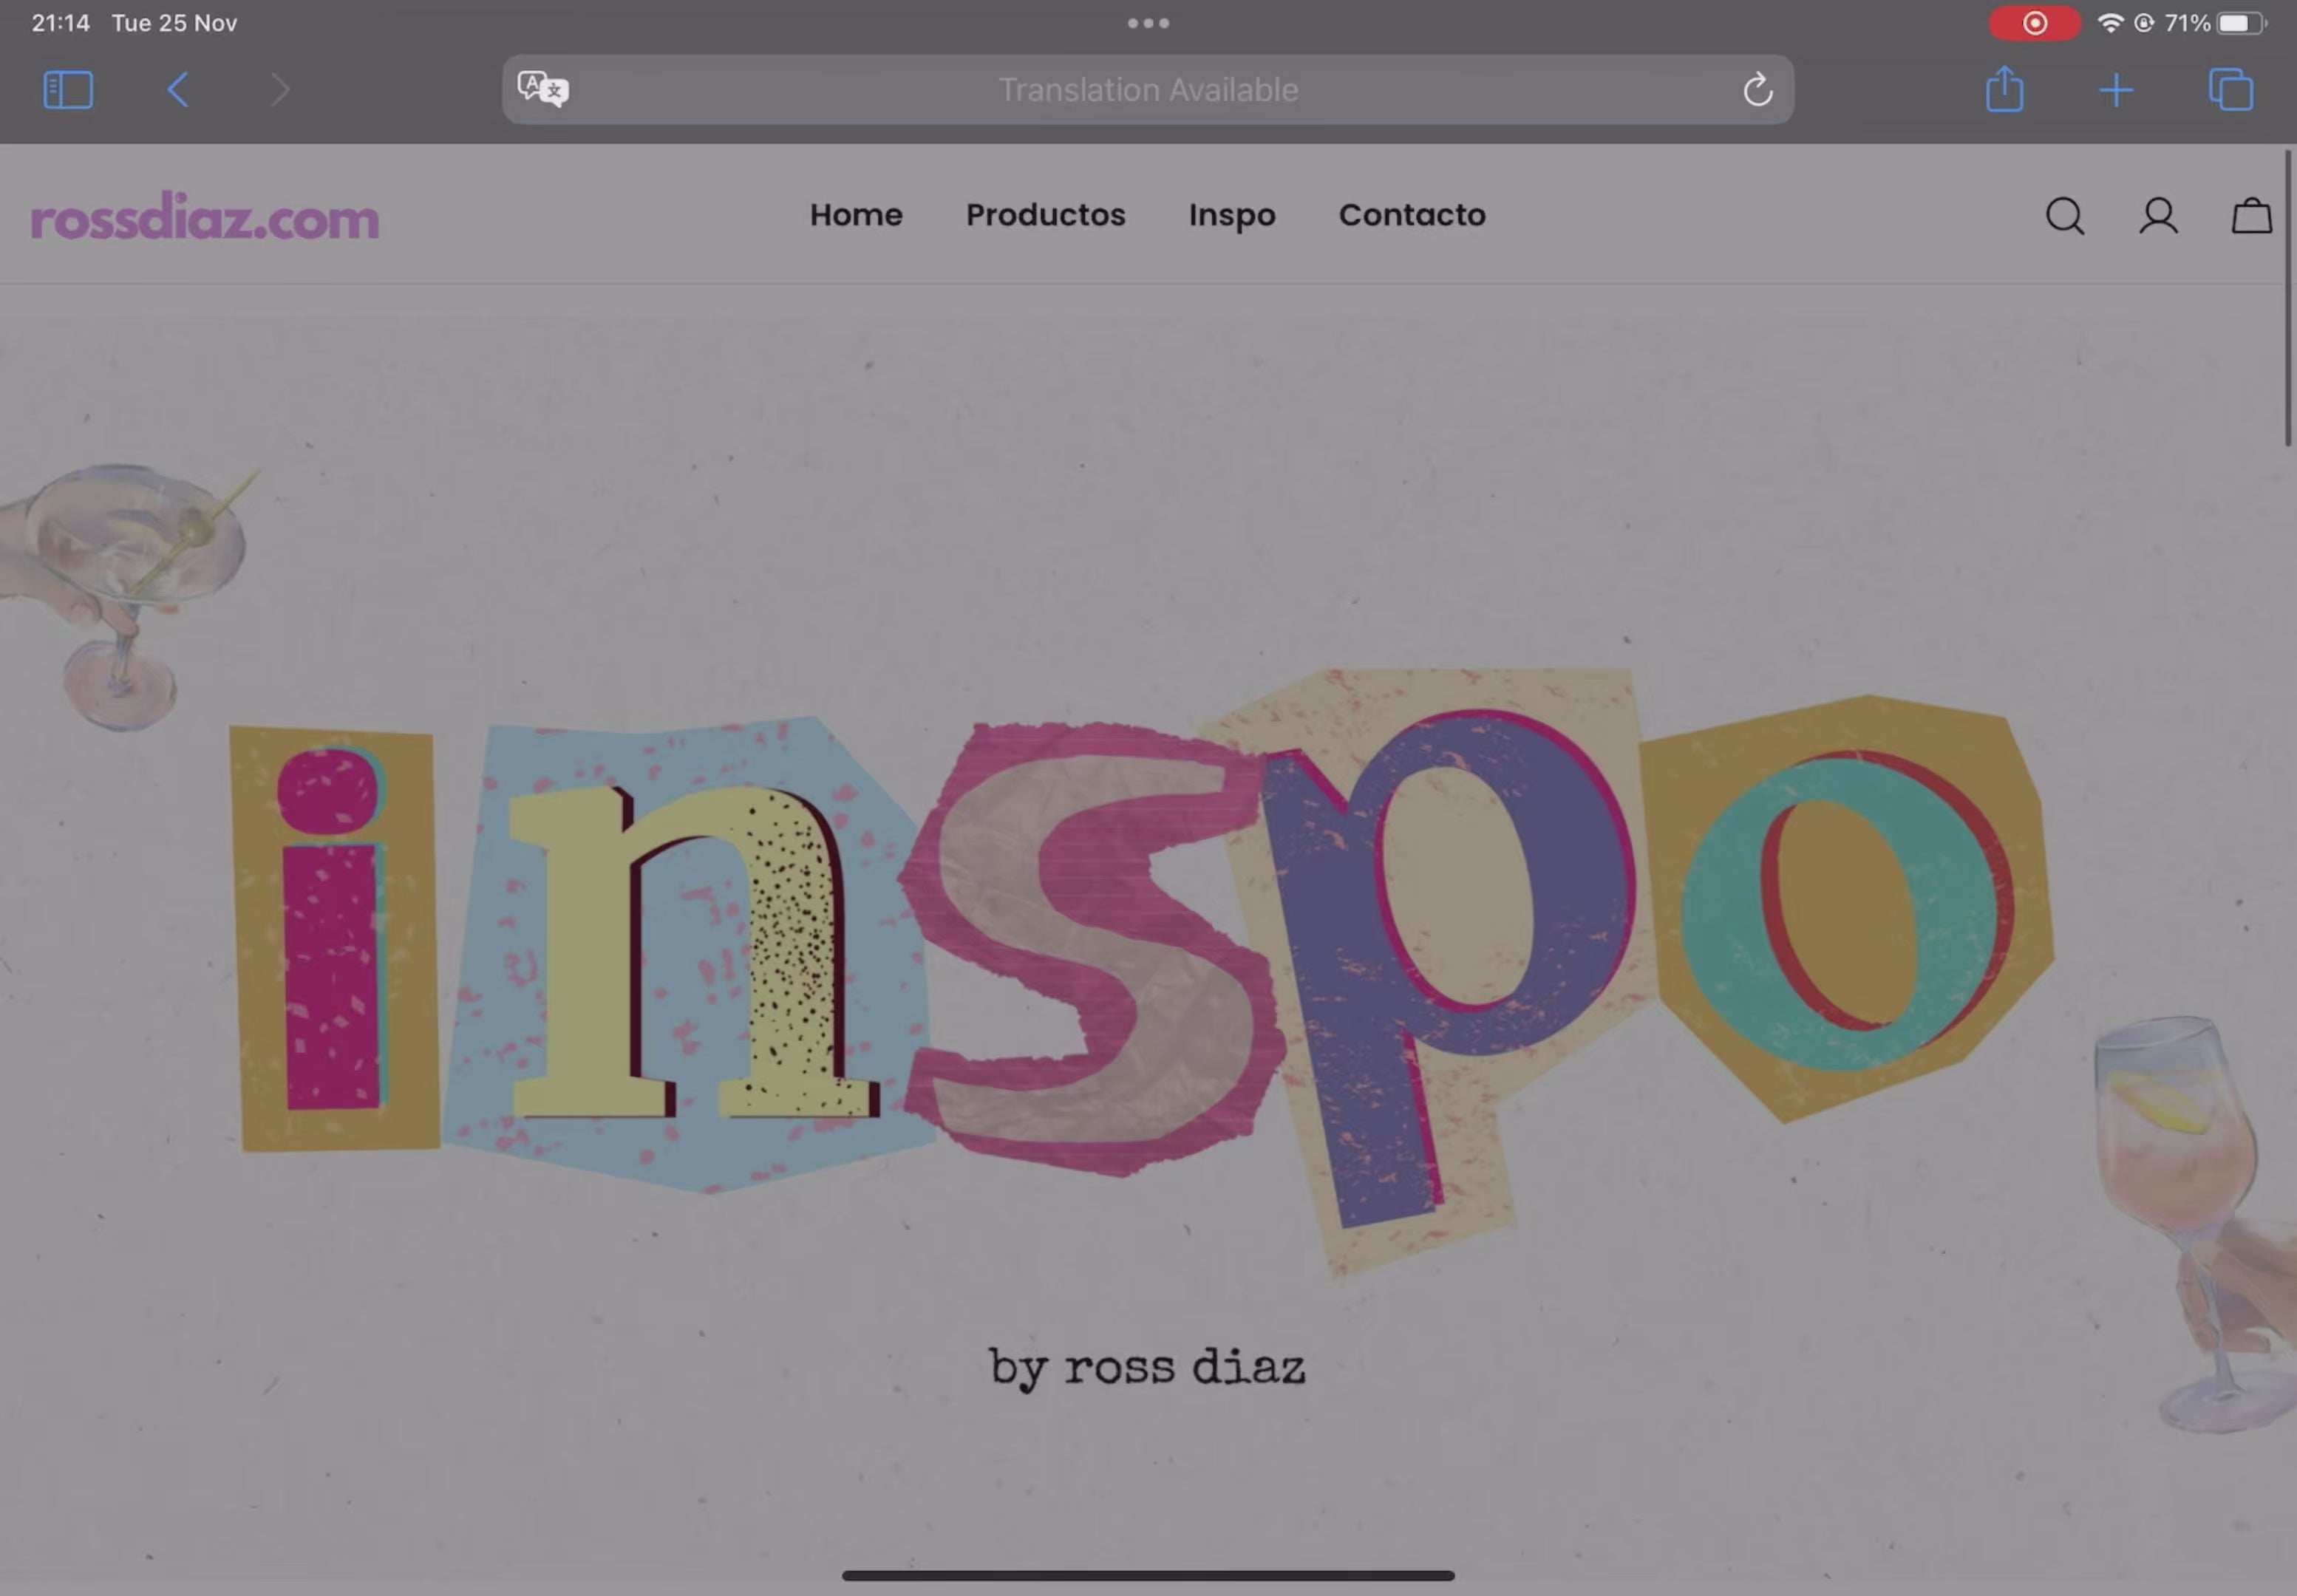This screenshot has height=1596, width=2297.
Task: Open the Productos menu item
Action: pyautogui.click(x=1045, y=215)
